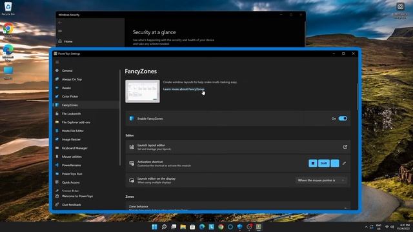Click the Always On Top icon
The height and width of the screenshot is (232, 413).
57,79
